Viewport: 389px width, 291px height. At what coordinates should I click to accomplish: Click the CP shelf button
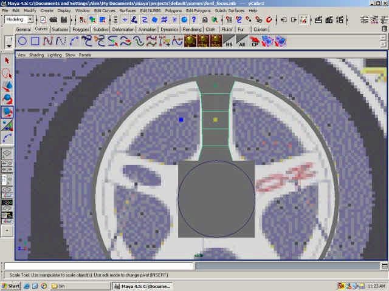pos(255,41)
